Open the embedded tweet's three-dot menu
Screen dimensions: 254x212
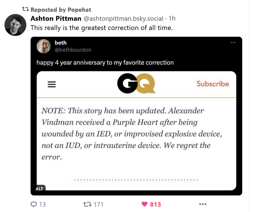pyautogui.click(x=233, y=43)
